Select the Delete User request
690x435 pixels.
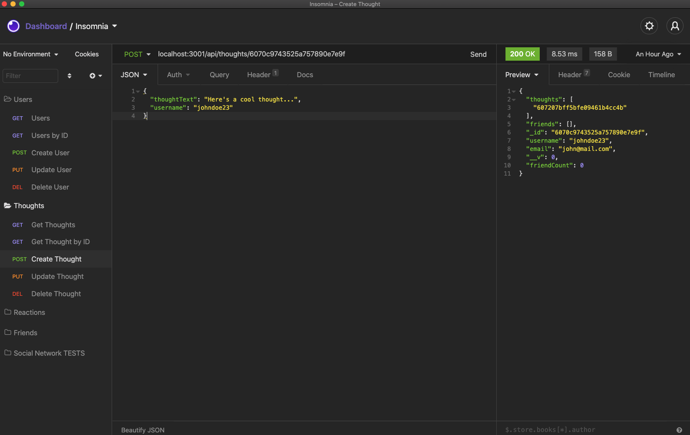(x=56, y=187)
